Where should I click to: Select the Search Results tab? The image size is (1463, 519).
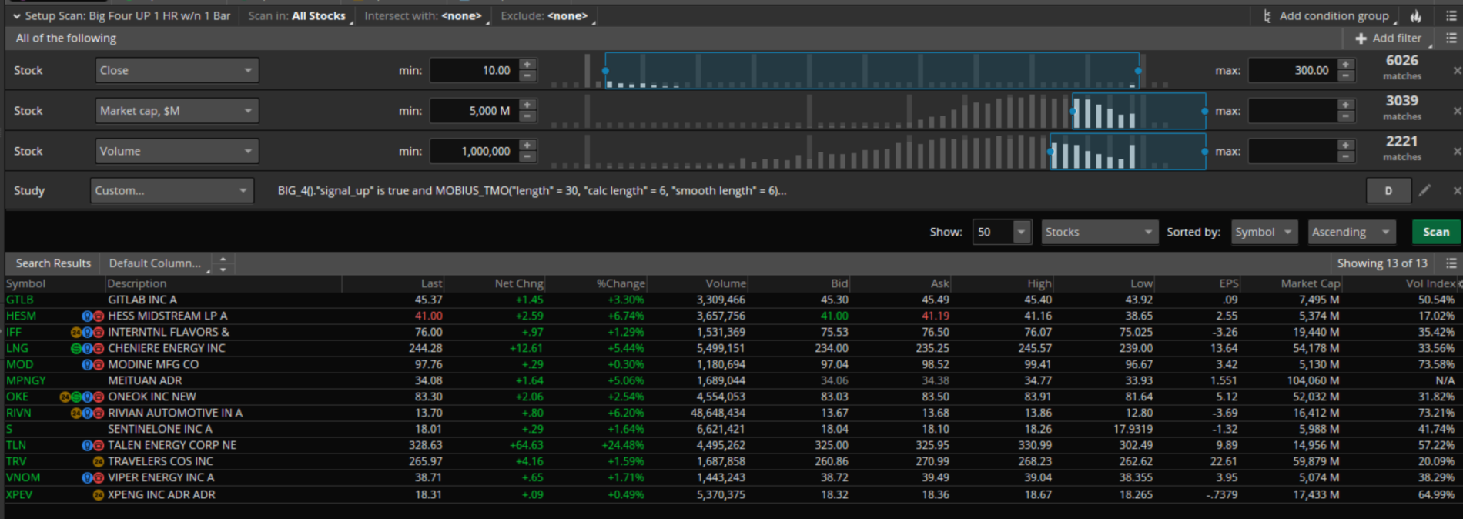[x=53, y=263]
